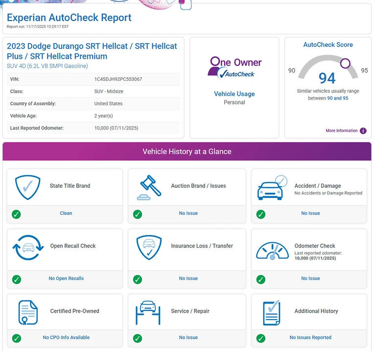Viewport: 374px width, 353px height.
Task: Click the More Information info icon
Action: pyautogui.click(x=363, y=130)
